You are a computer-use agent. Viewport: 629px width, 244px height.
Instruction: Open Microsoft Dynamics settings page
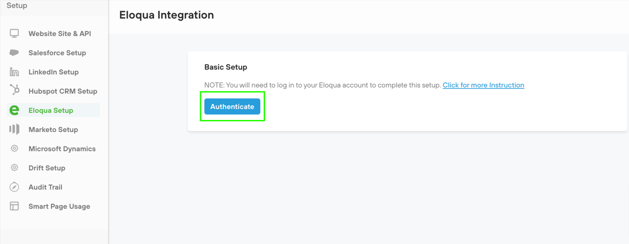62,148
